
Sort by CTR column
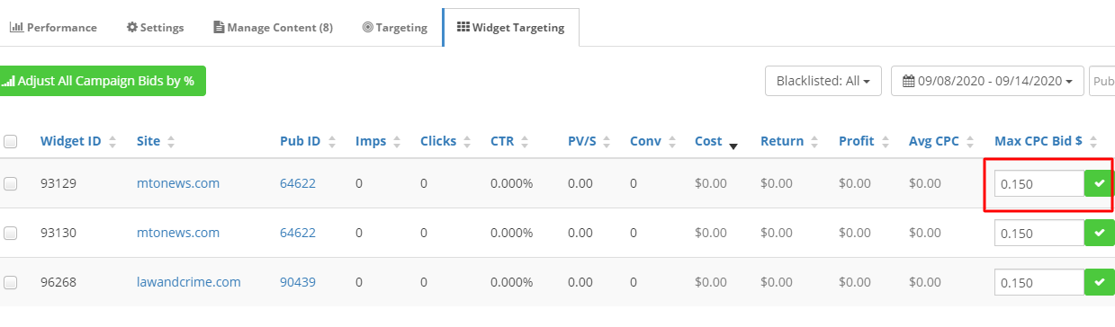coord(509,141)
